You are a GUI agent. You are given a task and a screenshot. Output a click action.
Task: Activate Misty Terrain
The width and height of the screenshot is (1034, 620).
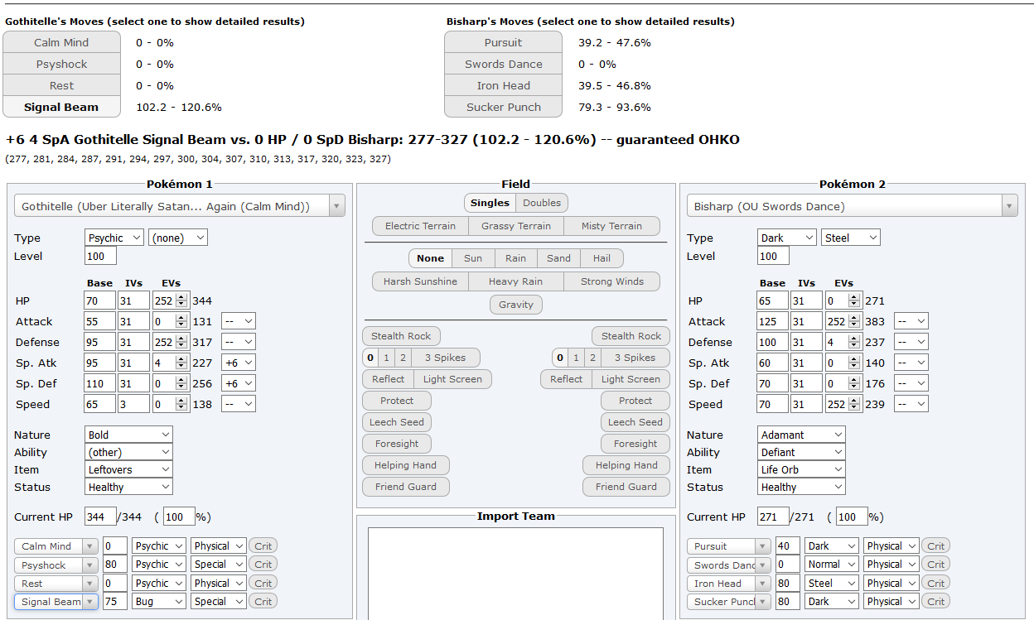611,226
